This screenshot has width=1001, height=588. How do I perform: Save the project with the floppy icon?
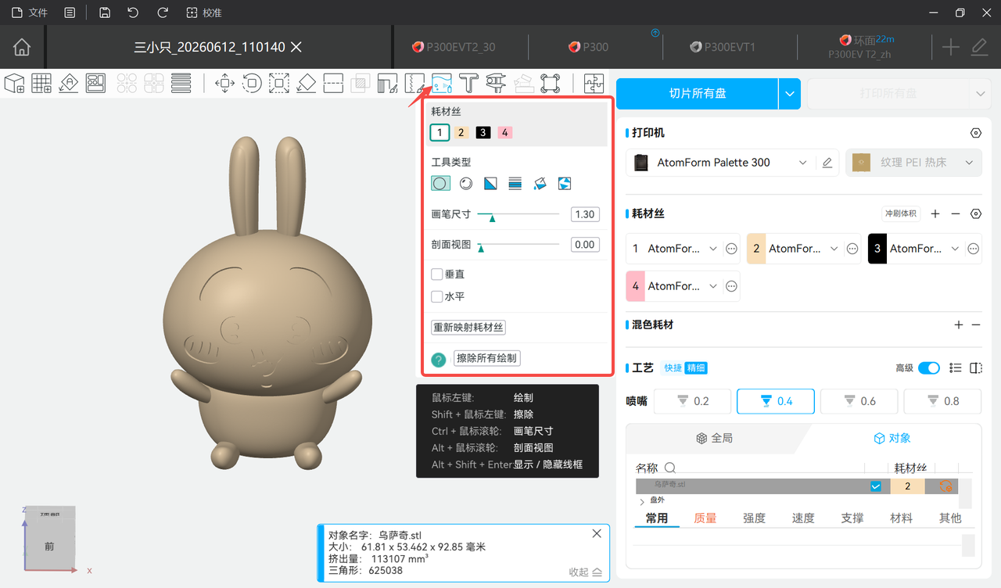point(105,13)
